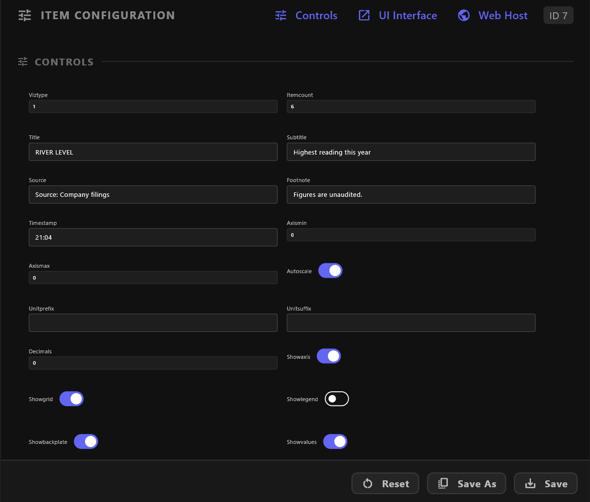
Task: Click the Showlegend label
Action: click(x=302, y=399)
